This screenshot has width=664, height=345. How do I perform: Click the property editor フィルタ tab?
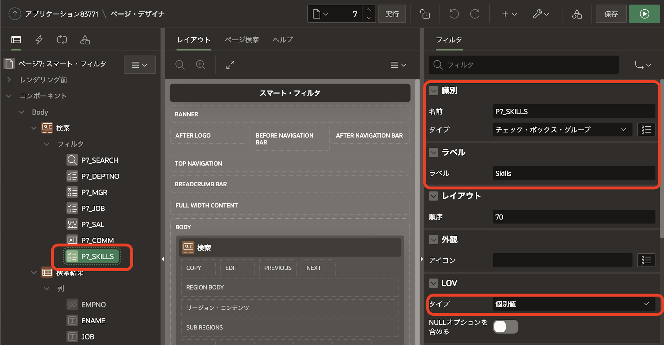coord(449,40)
